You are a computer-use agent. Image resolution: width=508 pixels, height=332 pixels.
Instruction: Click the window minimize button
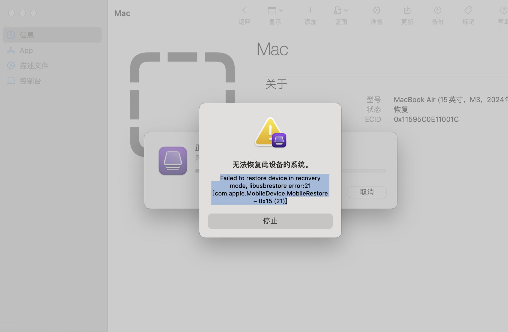22,13
